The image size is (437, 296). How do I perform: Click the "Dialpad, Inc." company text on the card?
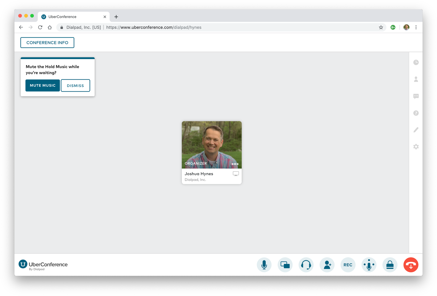coord(195,180)
